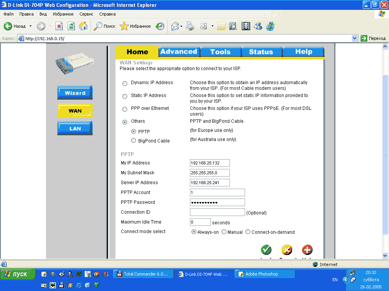Select Dynamic IP Address radio button
The width and height of the screenshot is (389, 291).
[125, 83]
